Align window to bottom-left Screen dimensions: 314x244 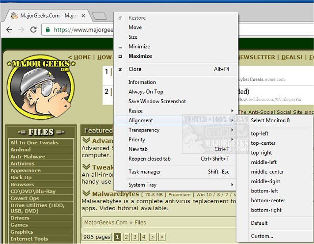click(275, 191)
